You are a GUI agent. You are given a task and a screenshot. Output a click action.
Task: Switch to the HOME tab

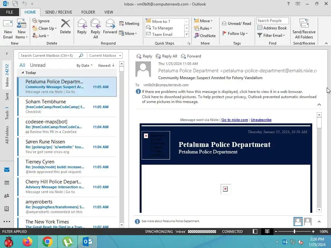pyautogui.click(x=30, y=12)
